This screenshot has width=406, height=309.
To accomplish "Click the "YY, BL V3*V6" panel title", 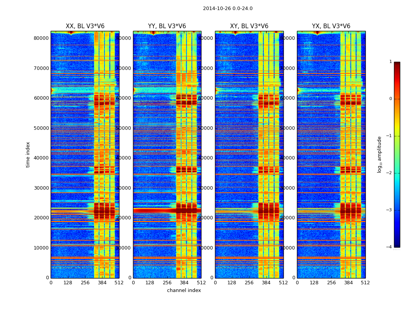I will tap(167, 26).
